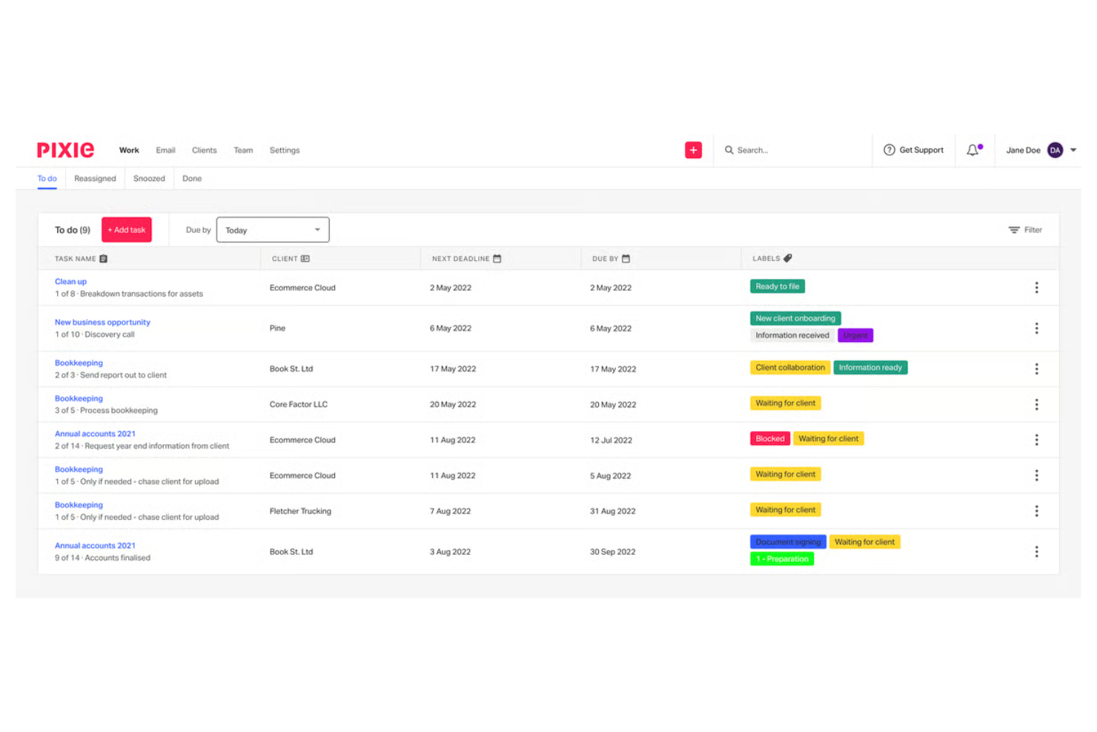
Task: Open the Filter options icon
Action: coord(1015,230)
